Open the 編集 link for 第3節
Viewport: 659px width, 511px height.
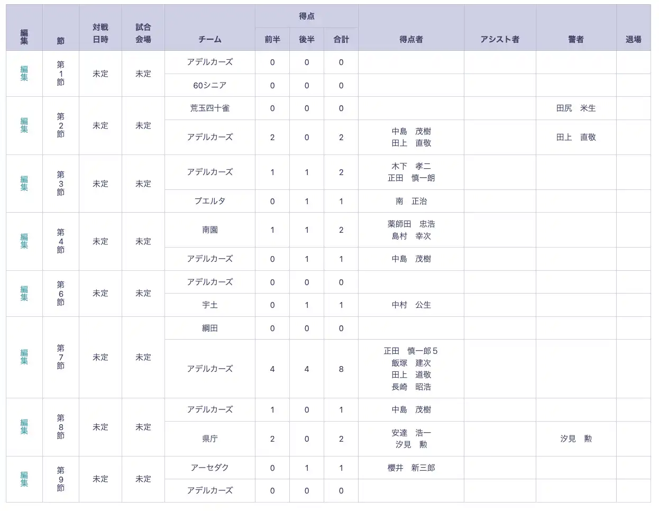24,184
